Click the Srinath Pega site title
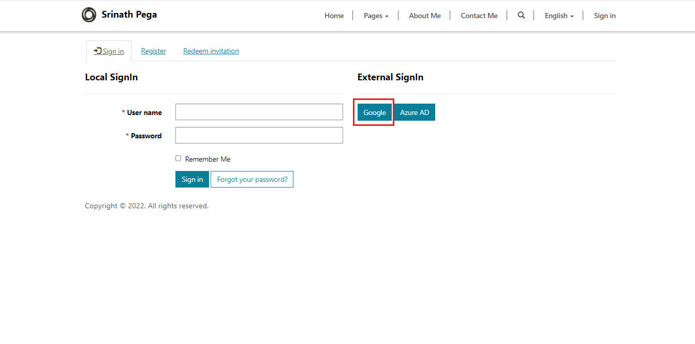Screen dimensions: 695x344 129,15
